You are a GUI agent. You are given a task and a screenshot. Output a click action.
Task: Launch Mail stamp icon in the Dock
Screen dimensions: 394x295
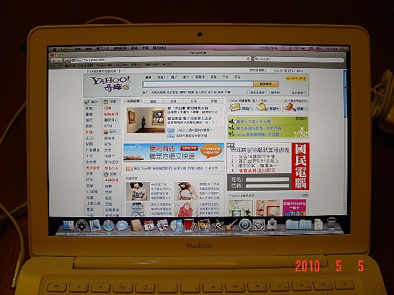(x=95, y=225)
